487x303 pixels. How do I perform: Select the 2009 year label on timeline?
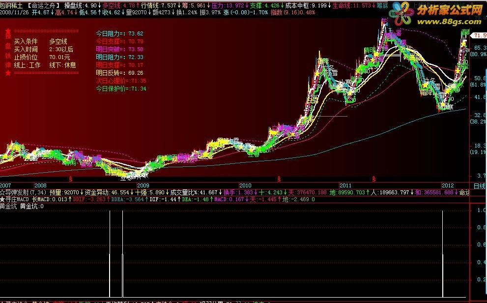pyautogui.click(x=143, y=185)
